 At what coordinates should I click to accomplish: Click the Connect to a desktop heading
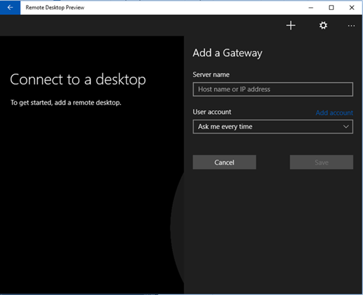pyautogui.click(x=78, y=79)
